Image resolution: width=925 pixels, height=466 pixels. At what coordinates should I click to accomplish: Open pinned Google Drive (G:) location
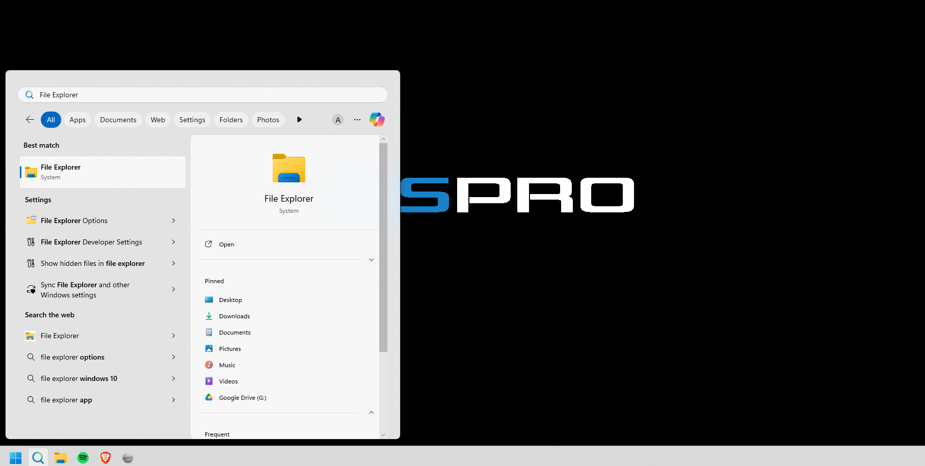click(242, 398)
